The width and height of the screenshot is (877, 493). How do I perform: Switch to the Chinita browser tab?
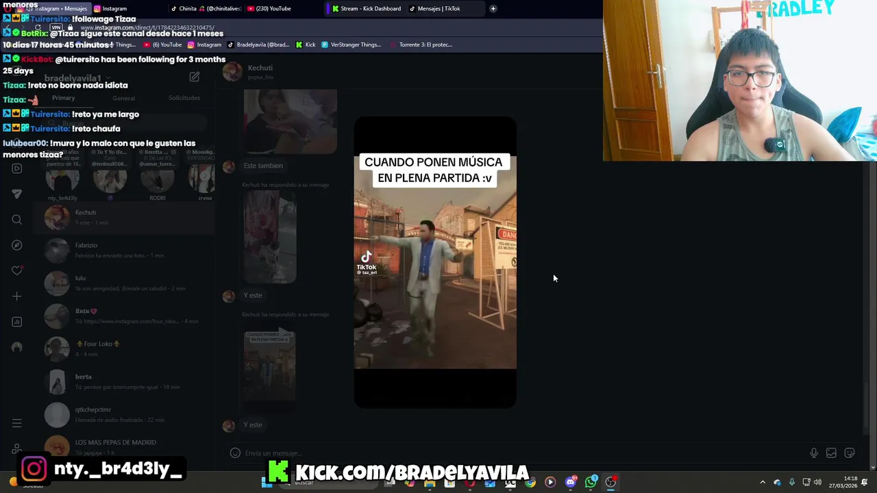pos(206,8)
